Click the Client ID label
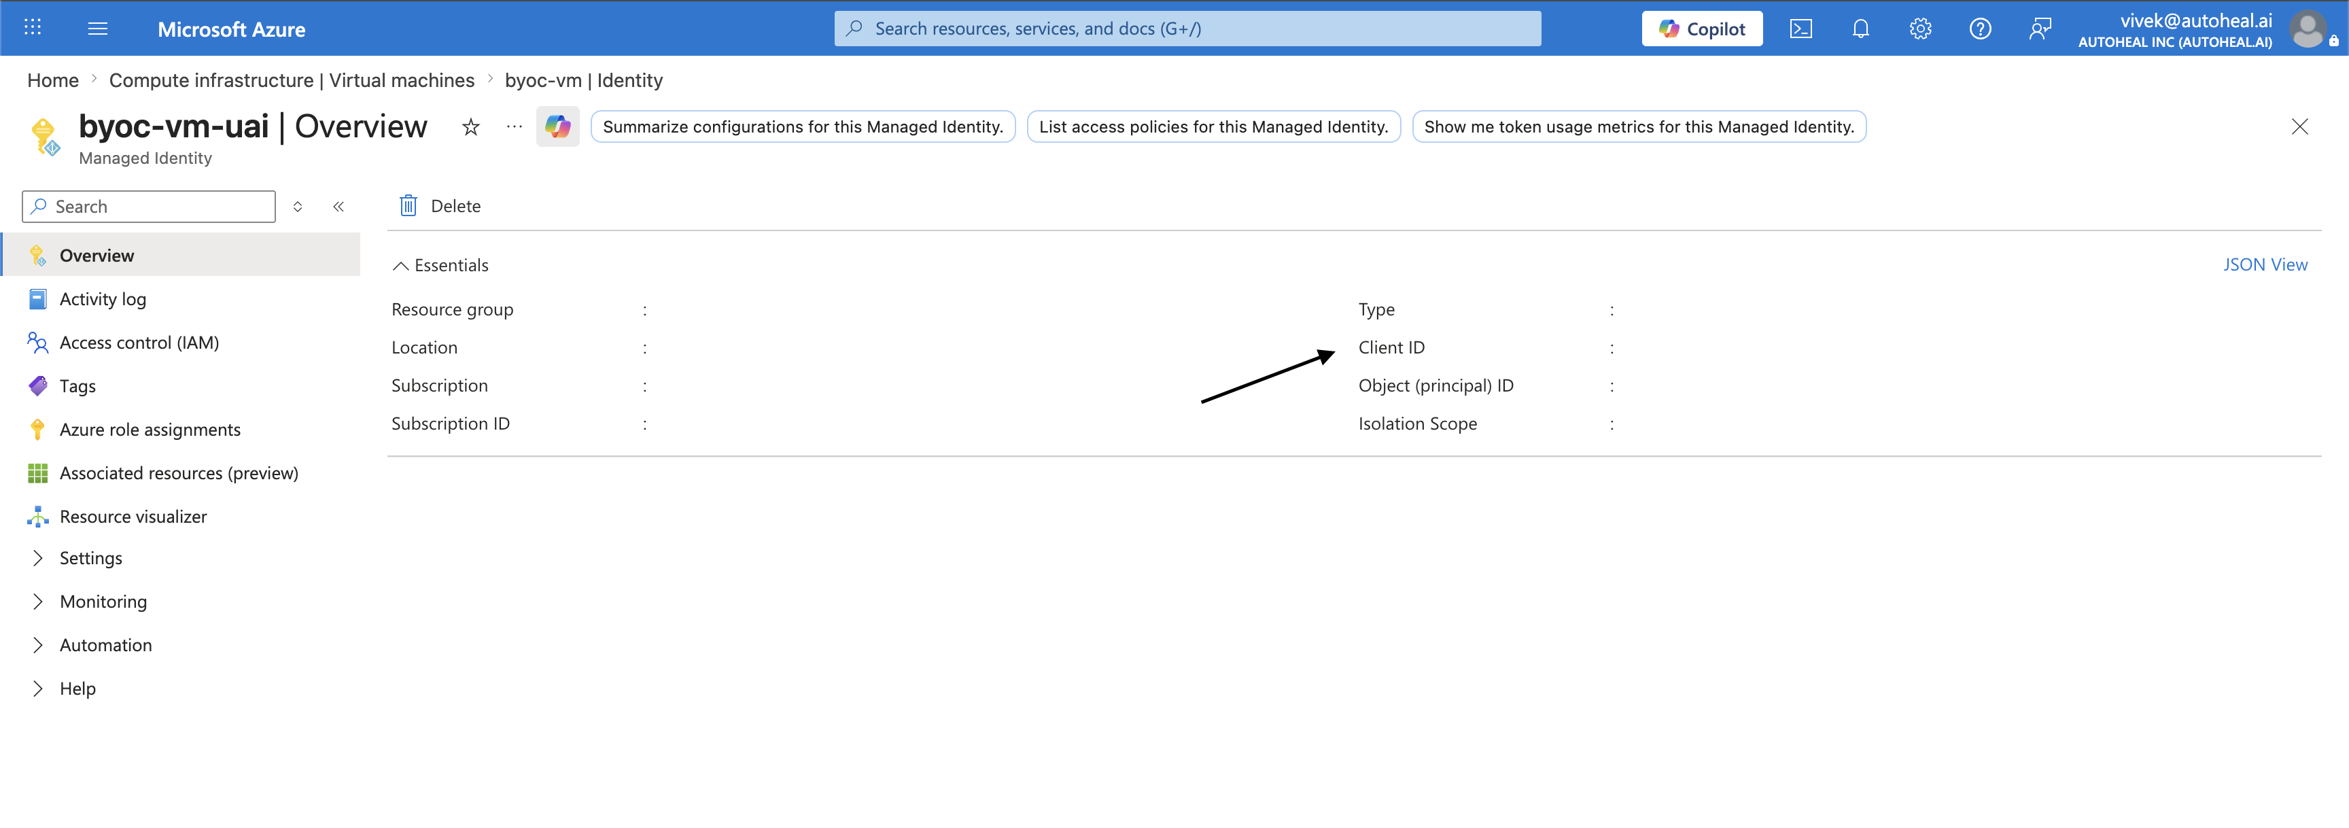The image size is (2349, 828). 1391,347
